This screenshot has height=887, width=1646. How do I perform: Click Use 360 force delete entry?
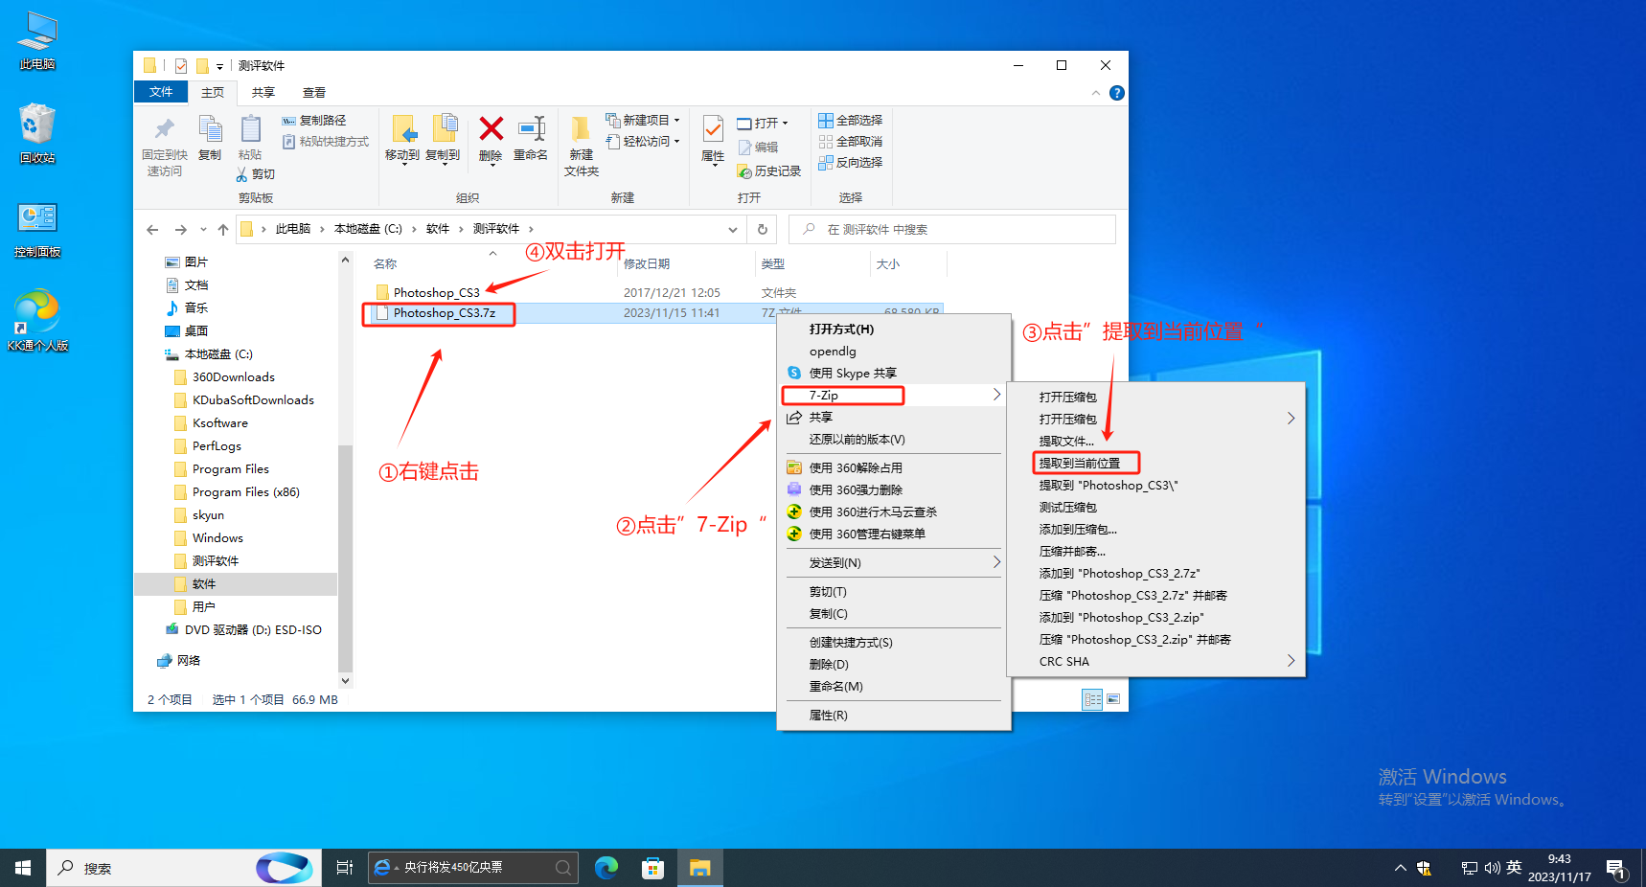click(x=856, y=490)
